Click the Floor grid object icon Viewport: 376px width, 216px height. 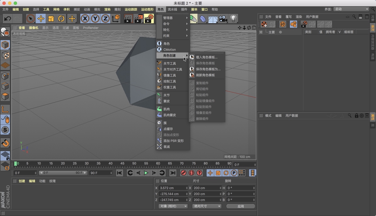213,19
